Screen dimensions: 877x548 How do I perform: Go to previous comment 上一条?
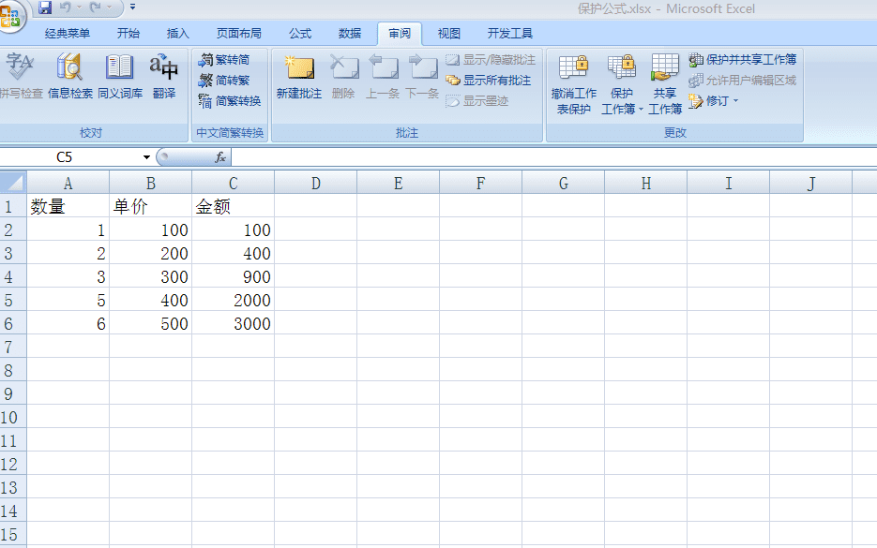click(x=383, y=77)
